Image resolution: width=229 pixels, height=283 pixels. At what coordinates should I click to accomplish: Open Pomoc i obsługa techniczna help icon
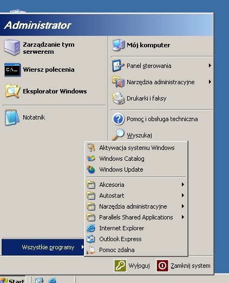coord(118,119)
